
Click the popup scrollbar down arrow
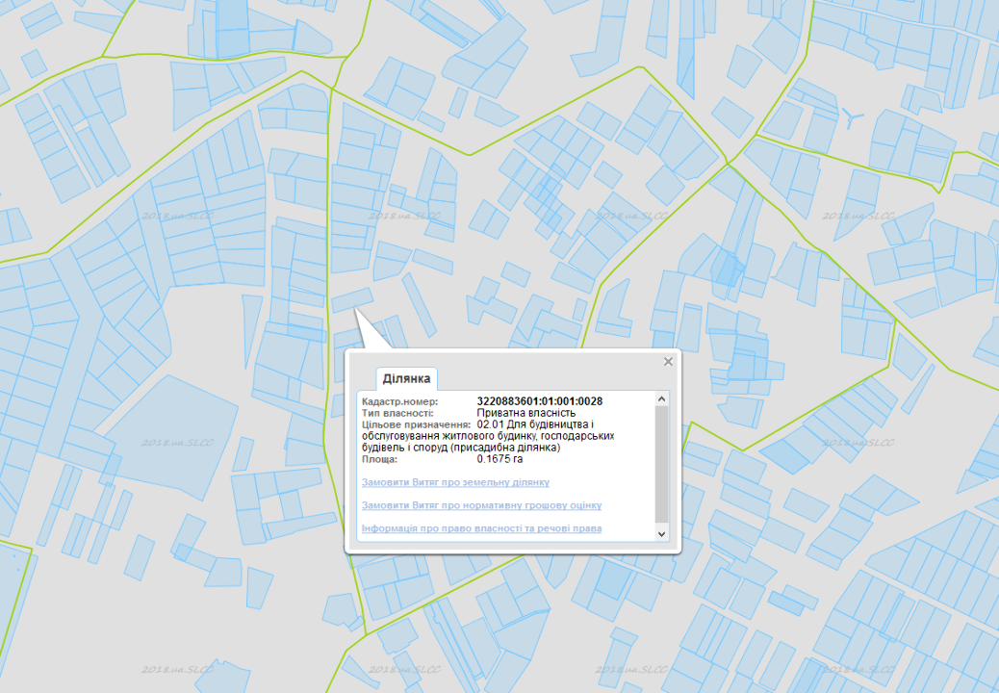[x=661, y=534]
